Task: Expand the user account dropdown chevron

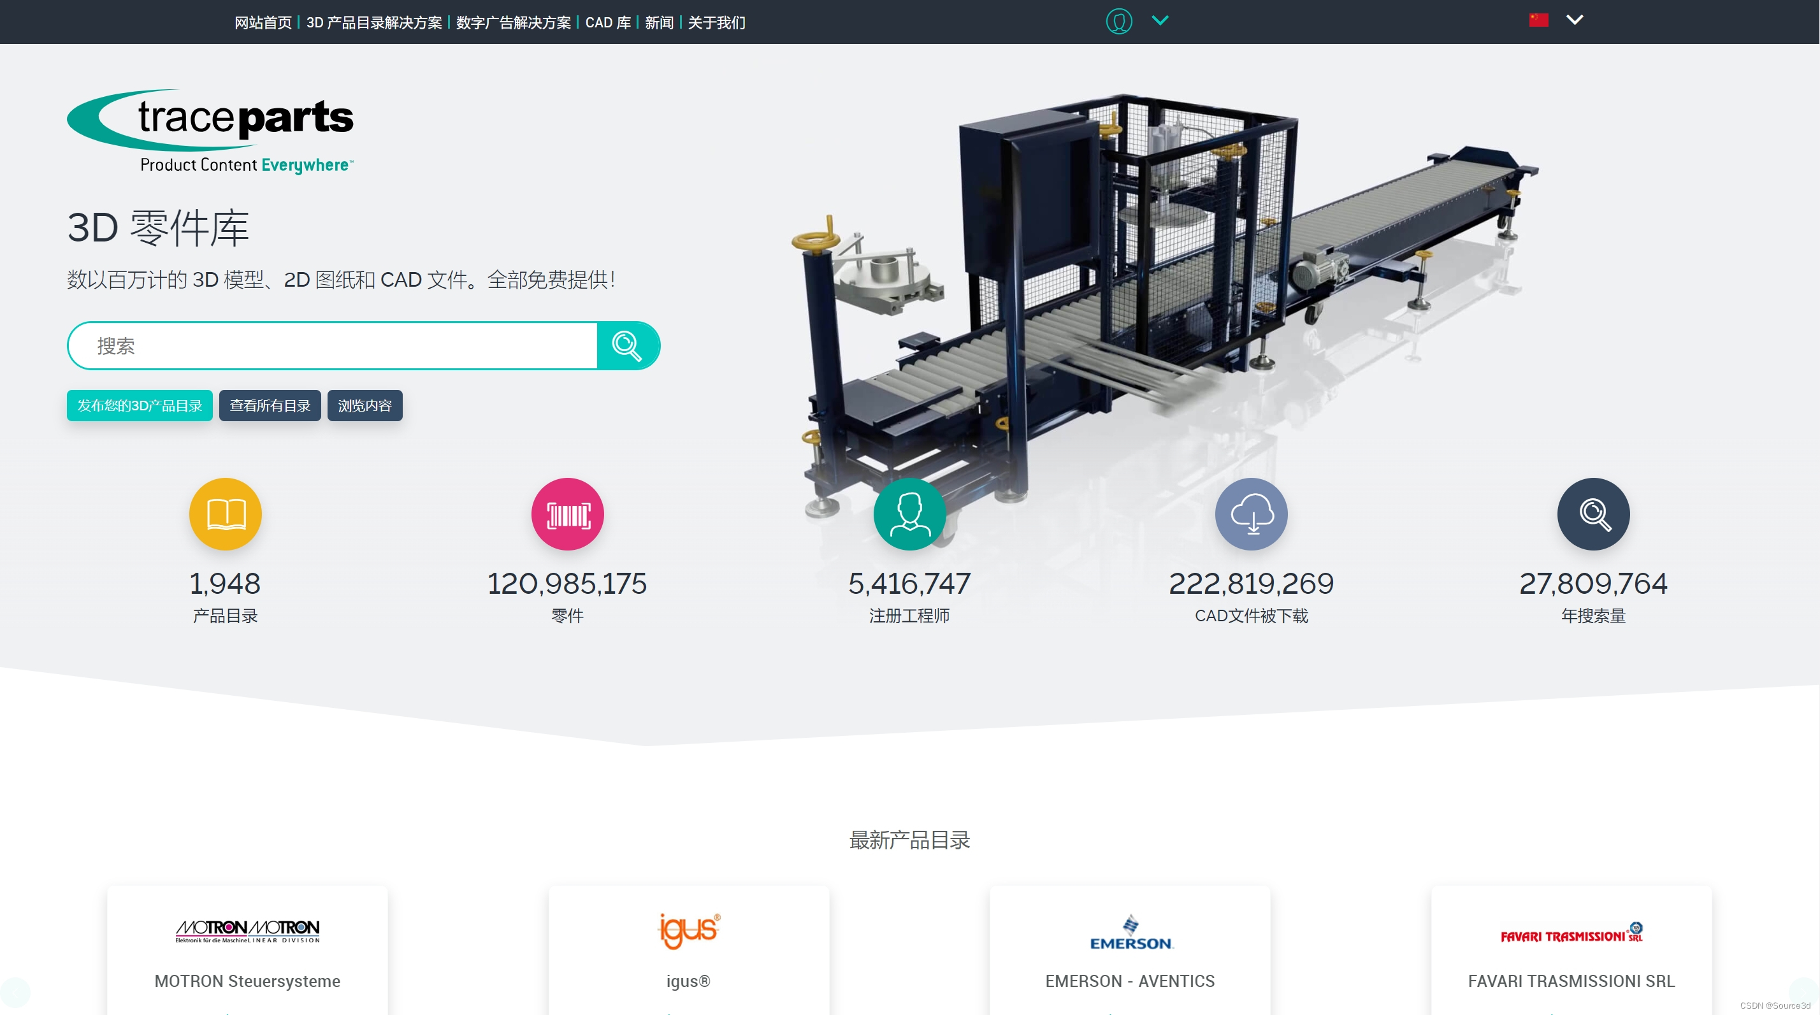Action: [x=1160, y=20]
